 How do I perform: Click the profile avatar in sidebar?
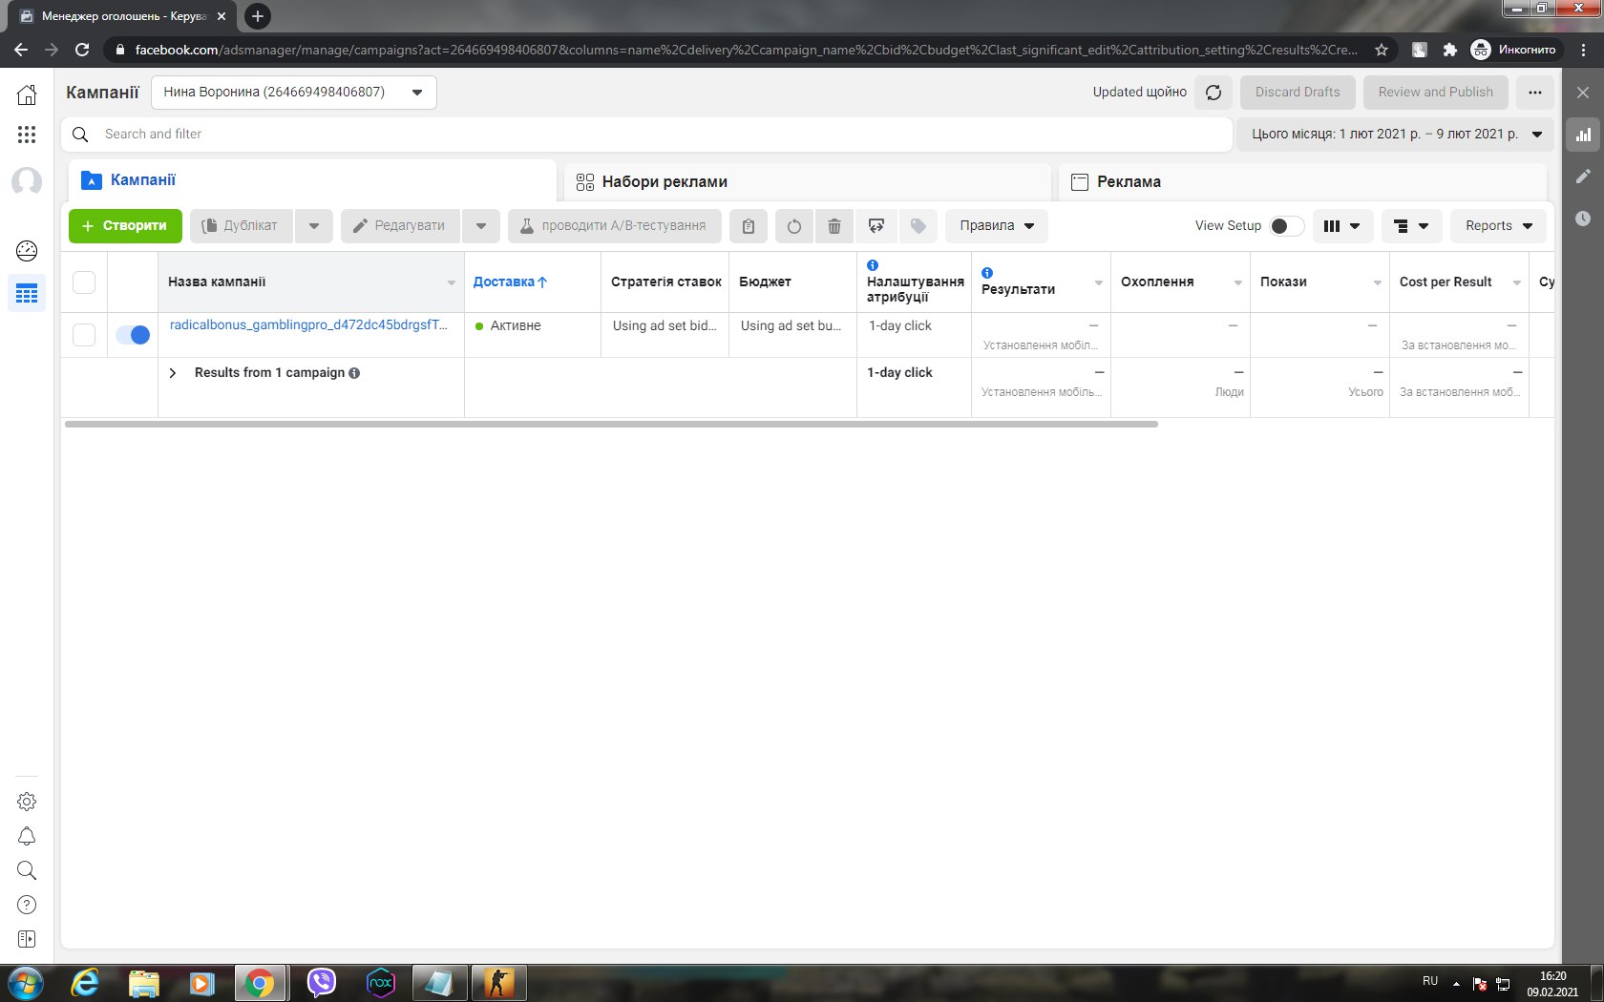[x=27, y=181]
